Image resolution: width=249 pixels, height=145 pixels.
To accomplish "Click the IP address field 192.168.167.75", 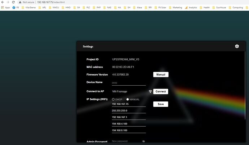I will coord(129,104).
